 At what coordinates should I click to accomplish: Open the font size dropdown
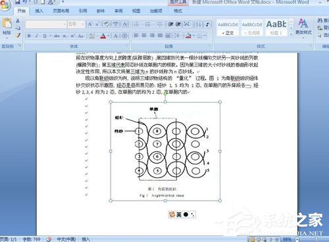(x=83, y=24)
